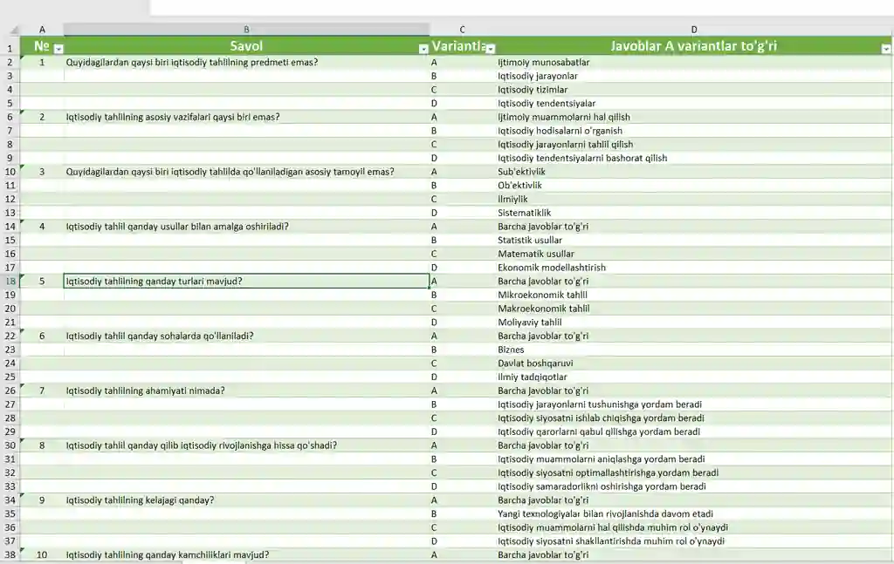894x564 pixels.
Task: Click the Savol header cell
Action: coord(246,46)
